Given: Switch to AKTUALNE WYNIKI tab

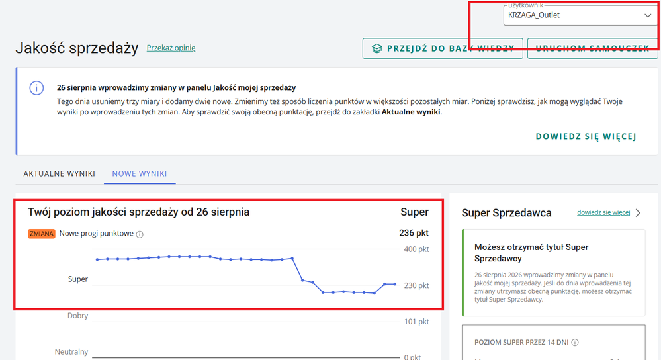Looking at the screenshot, I should pos(60,173).
